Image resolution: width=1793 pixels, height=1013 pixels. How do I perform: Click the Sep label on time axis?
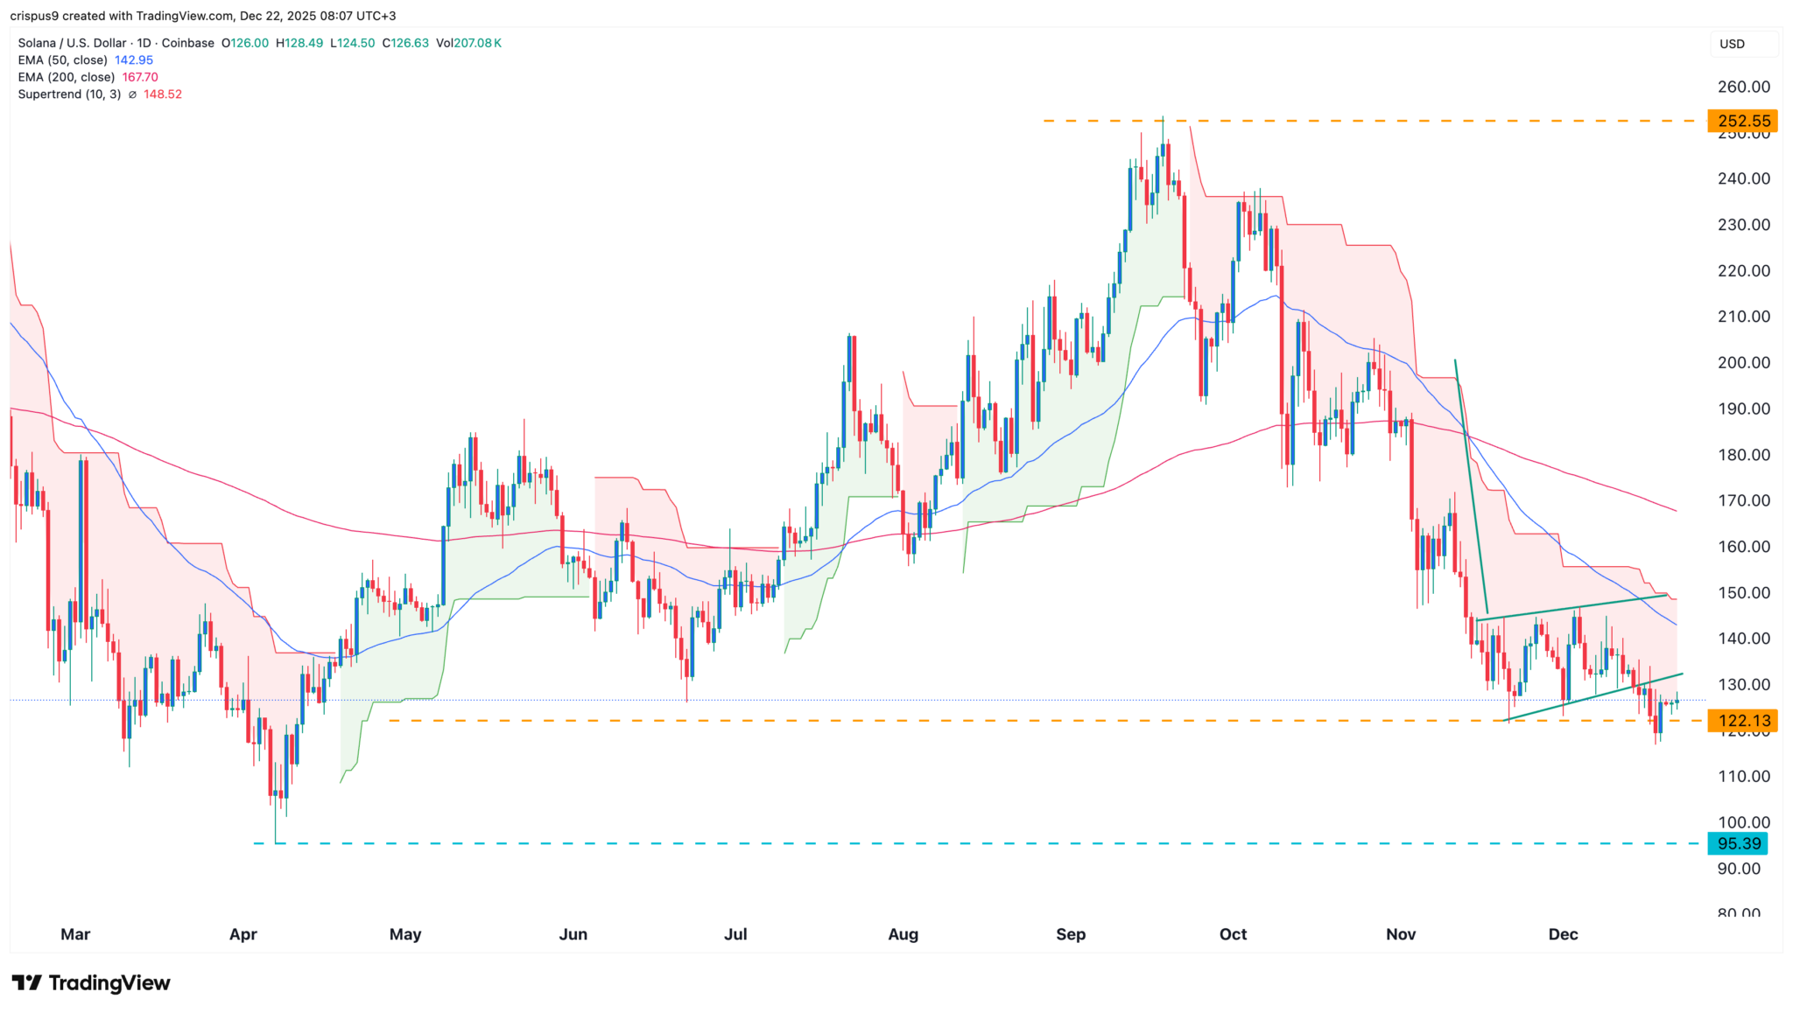click(x=1070, y=934)
